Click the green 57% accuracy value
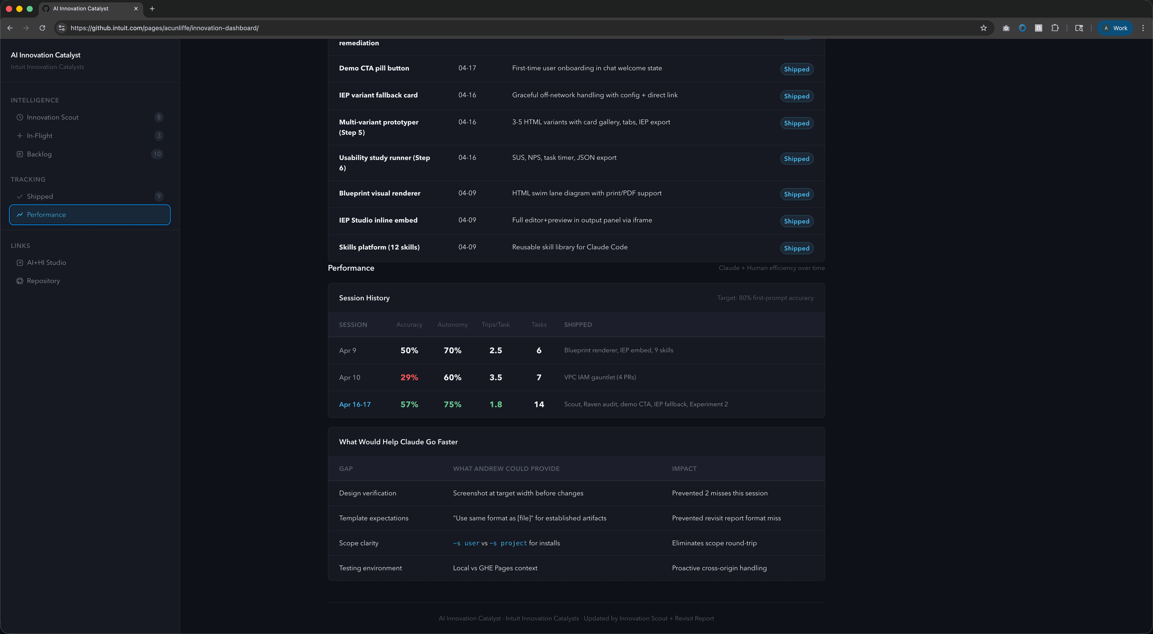This screenshot has height=634, width=1153. point(409,404)
